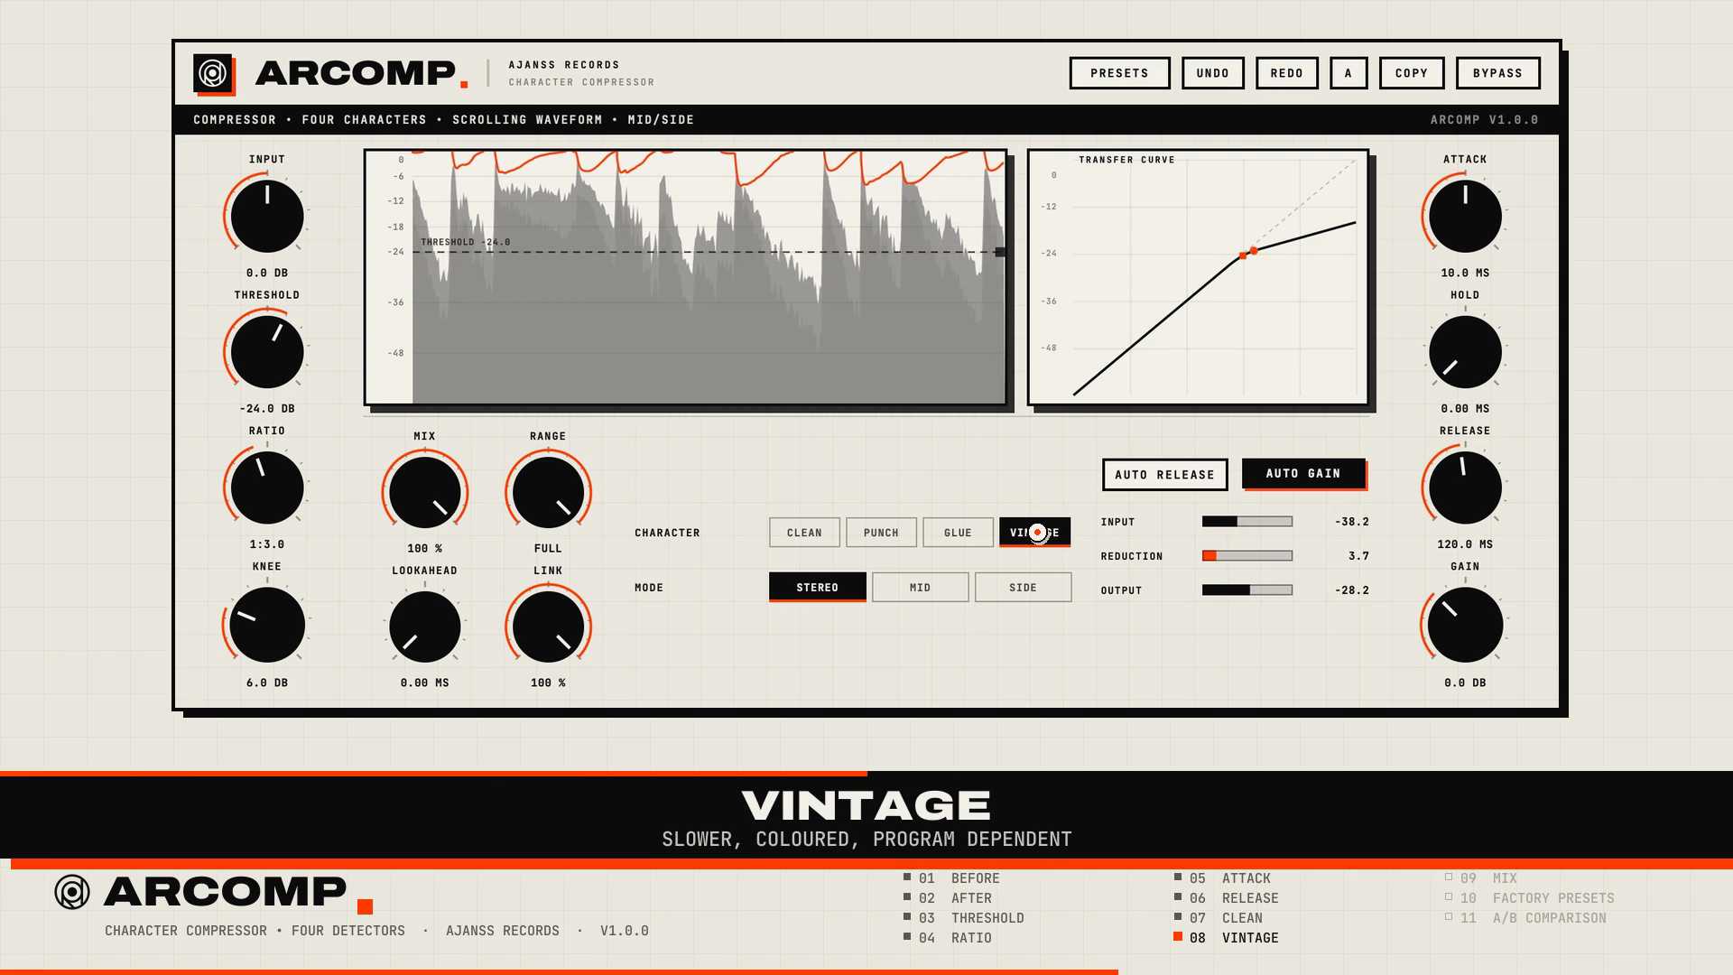Screen dimensions: 1733x975
Task: Click the MIX knob
Action: coord(424,492)
